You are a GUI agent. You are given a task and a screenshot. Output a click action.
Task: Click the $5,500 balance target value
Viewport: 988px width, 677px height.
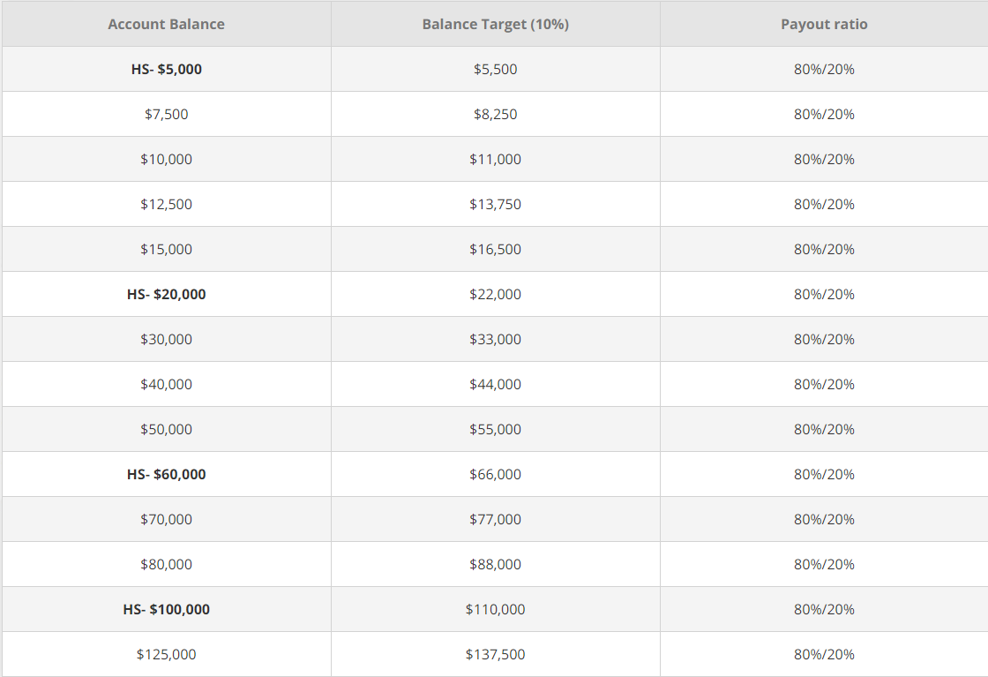pos(495,68)
